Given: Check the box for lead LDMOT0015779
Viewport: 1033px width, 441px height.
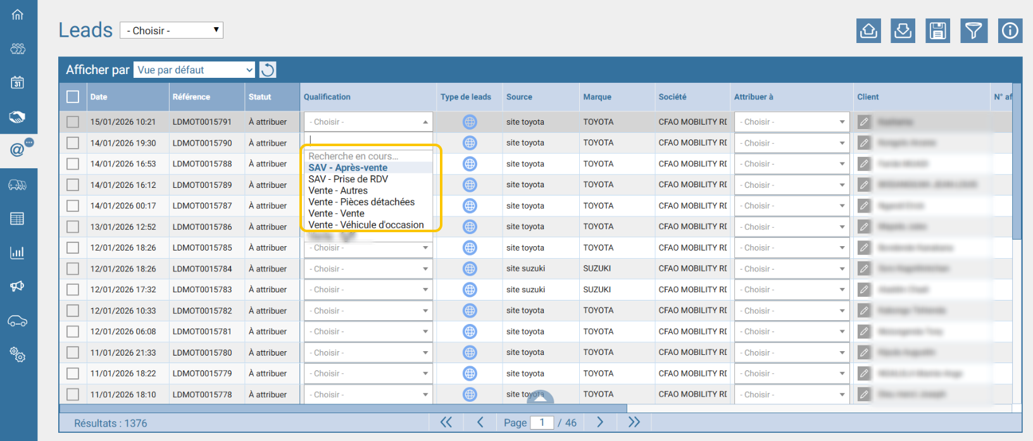Looking at the screenshot, I should pyautogui.click(x=73, y=373).
